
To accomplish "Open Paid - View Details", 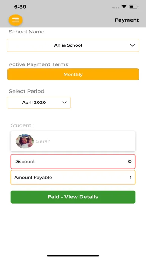I will (73, 197).
